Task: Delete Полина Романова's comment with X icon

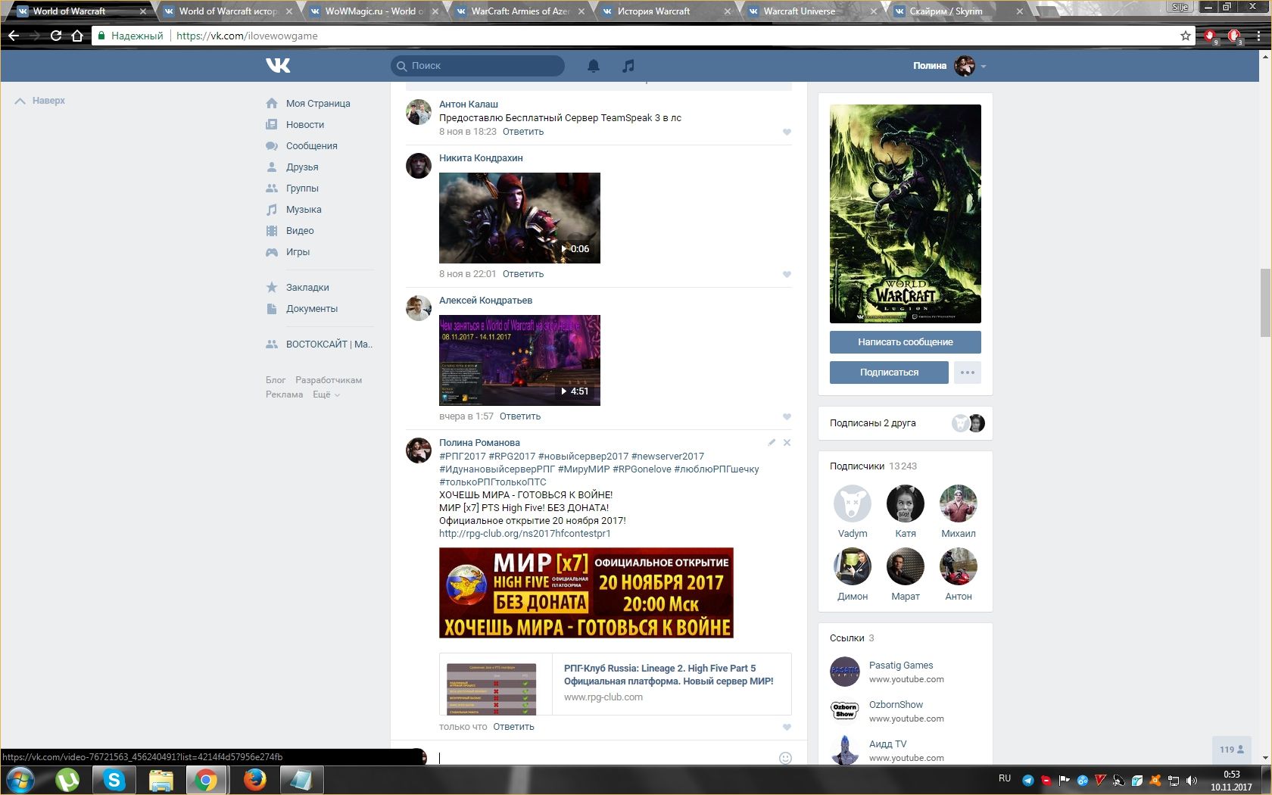Action: click(787, 442)
